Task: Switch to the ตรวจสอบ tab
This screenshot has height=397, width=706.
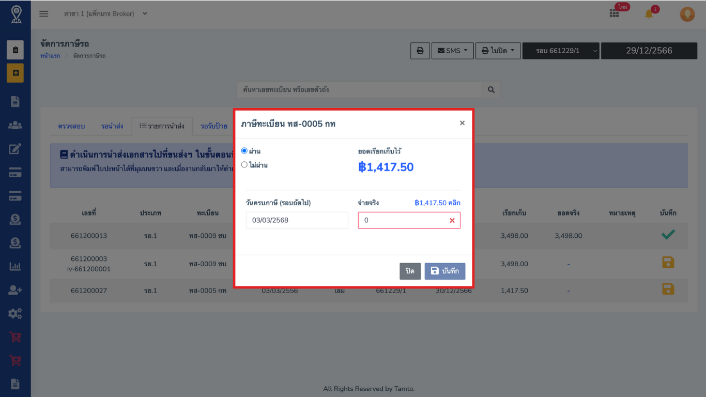Action: [71, 126]
